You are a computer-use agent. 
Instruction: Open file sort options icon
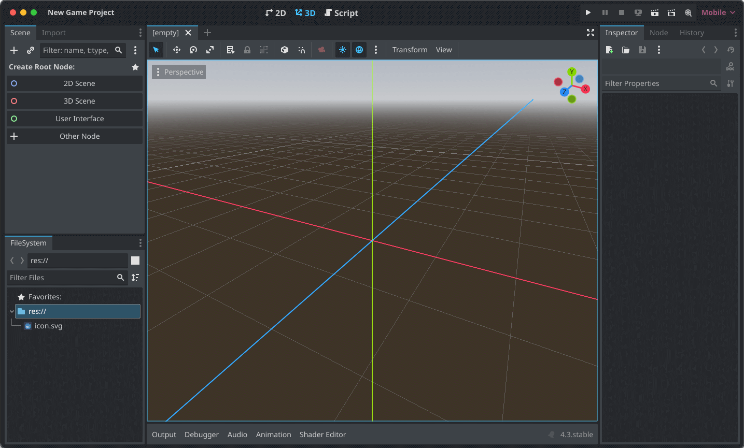pyautogui.click(x=135, y=278)
